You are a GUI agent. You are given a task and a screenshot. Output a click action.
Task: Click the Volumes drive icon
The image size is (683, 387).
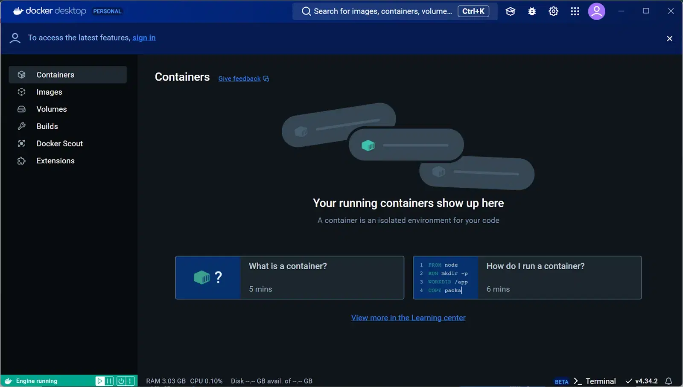point(21,109)
